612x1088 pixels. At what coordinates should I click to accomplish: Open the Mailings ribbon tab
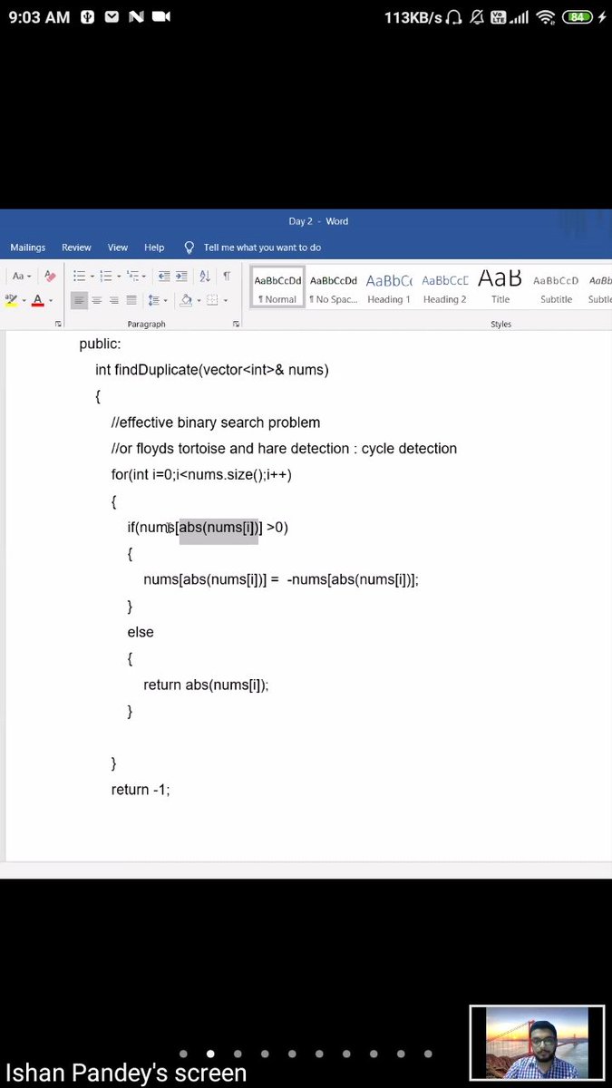point(28,248)
